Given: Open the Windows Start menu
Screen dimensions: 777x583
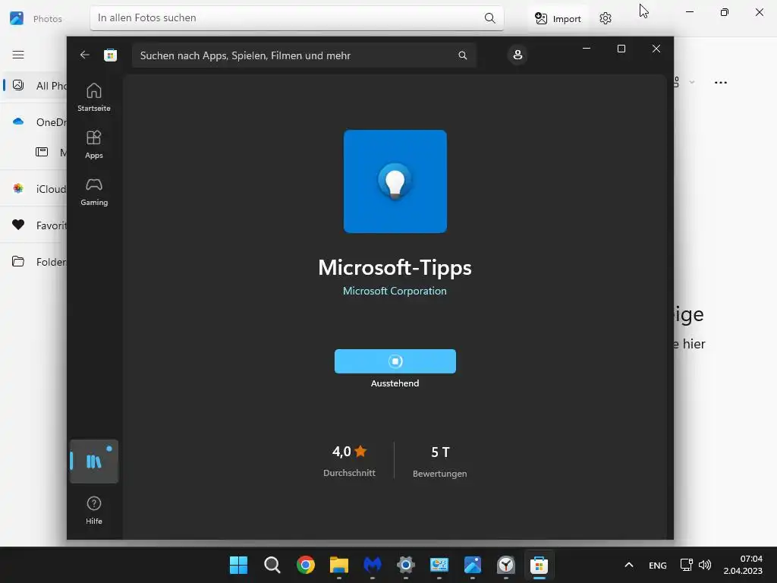Looking at the screenshot, I should [x=238, y=565].
